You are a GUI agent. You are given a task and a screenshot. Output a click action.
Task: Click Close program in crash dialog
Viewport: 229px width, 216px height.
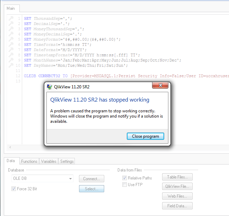(x=145, y=136)
